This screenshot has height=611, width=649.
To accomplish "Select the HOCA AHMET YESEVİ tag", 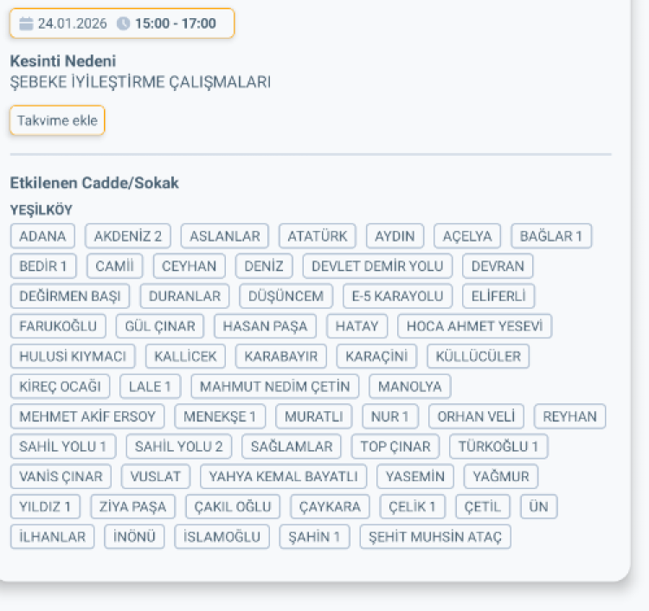I will pyautogui.click(x=474, y=326).
